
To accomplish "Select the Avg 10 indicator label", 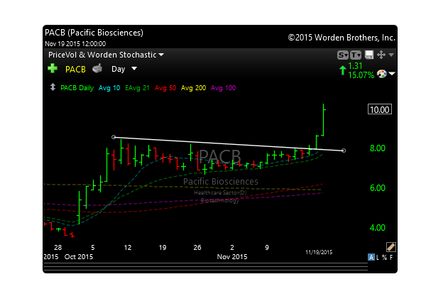I will (x=109, y=88).
